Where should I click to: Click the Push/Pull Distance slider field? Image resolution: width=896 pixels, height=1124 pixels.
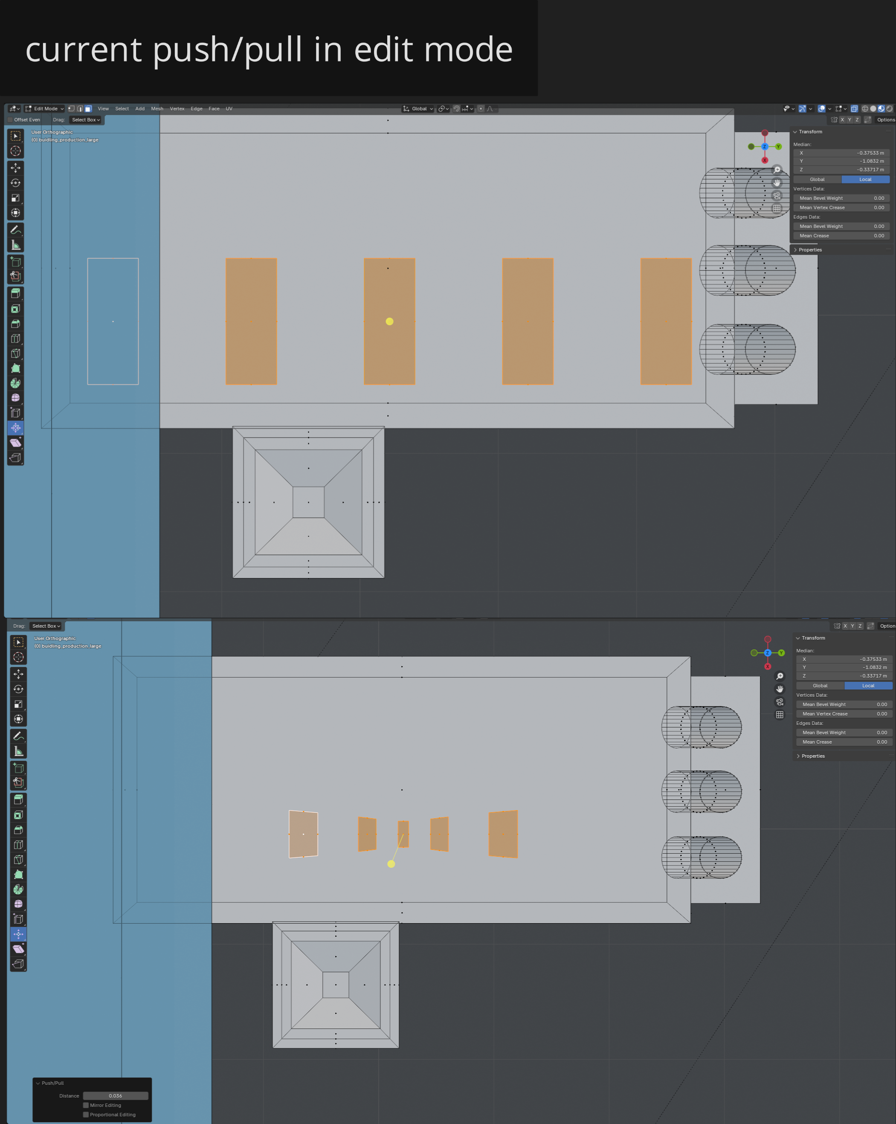coord(116,1096)
